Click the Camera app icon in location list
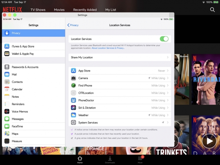 click(73, 78)
